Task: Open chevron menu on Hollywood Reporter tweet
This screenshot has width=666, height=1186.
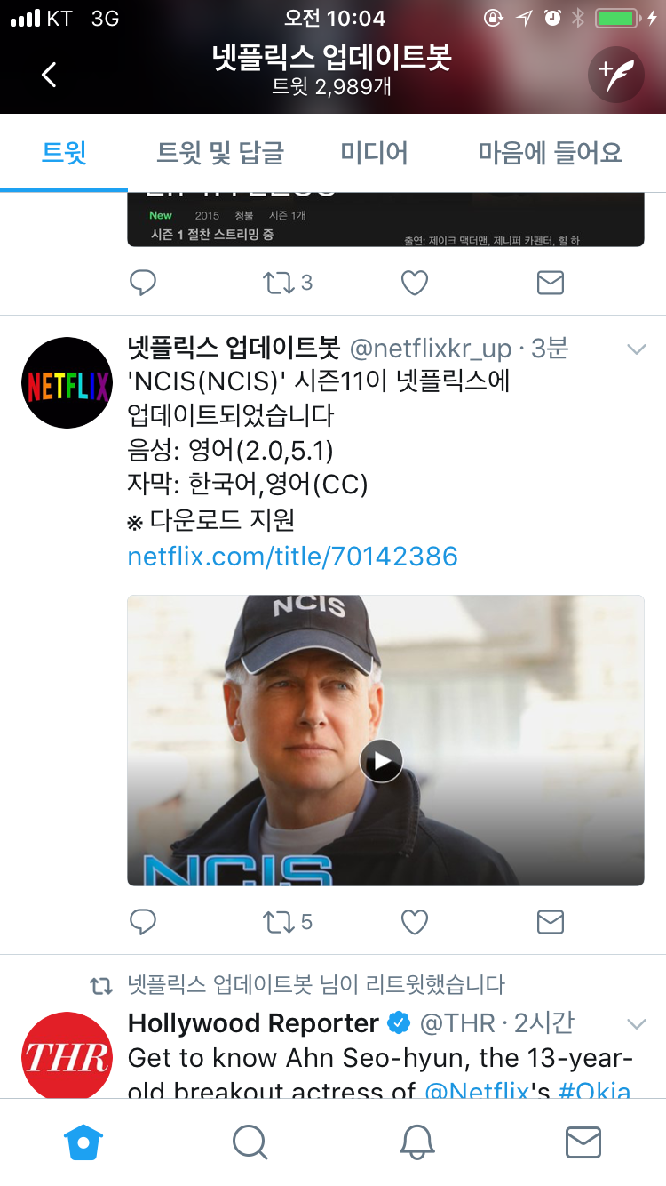Action: (637, 1024)
